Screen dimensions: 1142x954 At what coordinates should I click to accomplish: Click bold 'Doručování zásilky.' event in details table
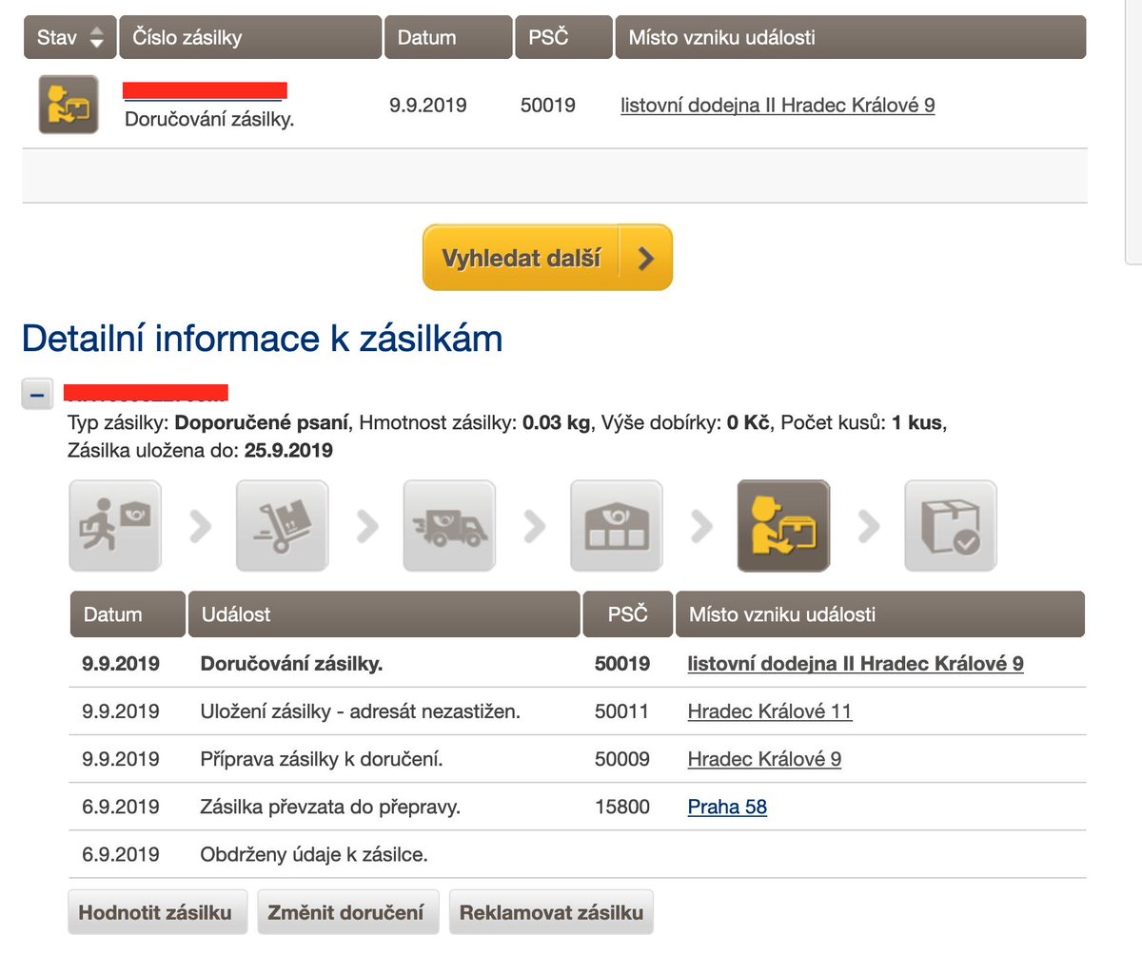click(291, 664)
